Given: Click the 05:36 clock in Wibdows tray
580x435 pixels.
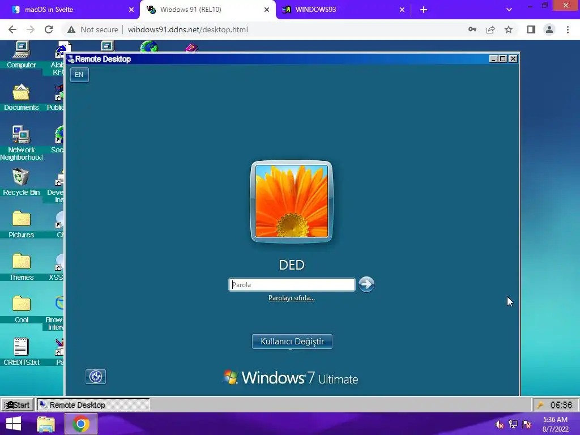Looking at the screenshot, I should 561,404.
